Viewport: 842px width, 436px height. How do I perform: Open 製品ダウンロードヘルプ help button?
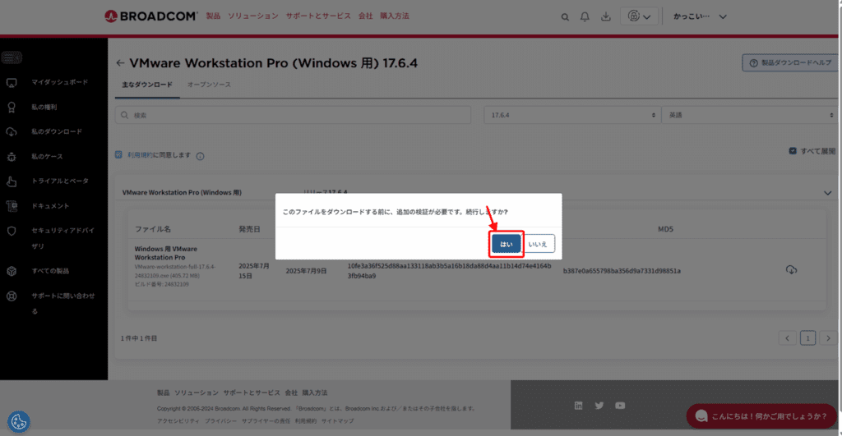click(790, 62)
